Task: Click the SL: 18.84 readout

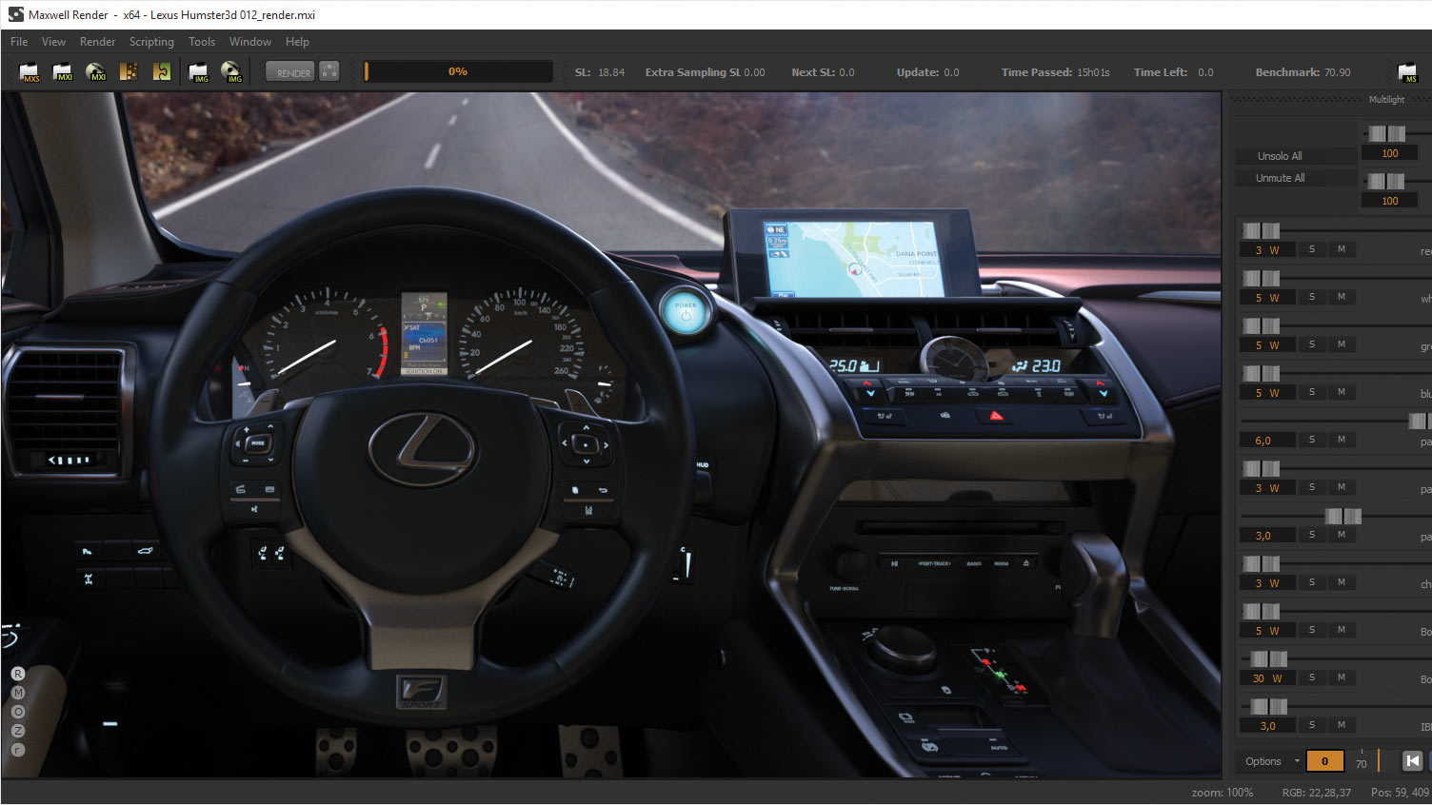Action: (x=600, y=72)
